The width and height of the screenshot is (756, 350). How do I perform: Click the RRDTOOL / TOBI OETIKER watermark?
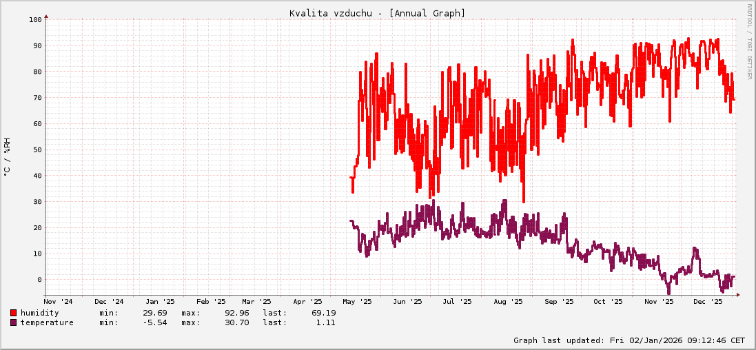(x=749, y=41)
